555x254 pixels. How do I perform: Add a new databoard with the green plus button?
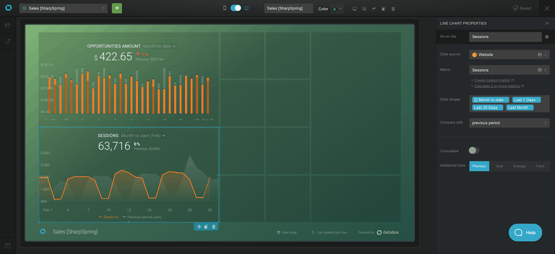pyautogui.click(x=117, y=8)
